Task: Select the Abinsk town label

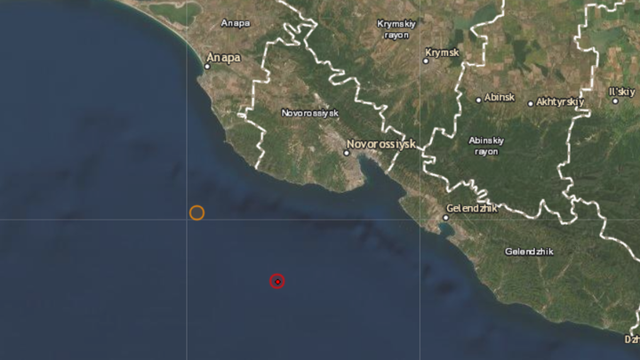Action: 500,98
